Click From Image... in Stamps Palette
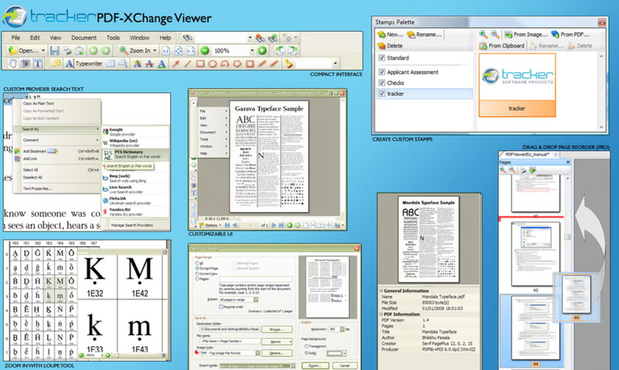Viewport: 619px width, 370px height. point(526,34)
